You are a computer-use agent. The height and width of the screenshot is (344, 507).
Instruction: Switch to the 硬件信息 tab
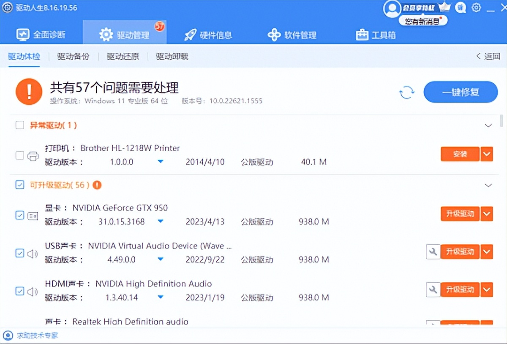(209, 35)
